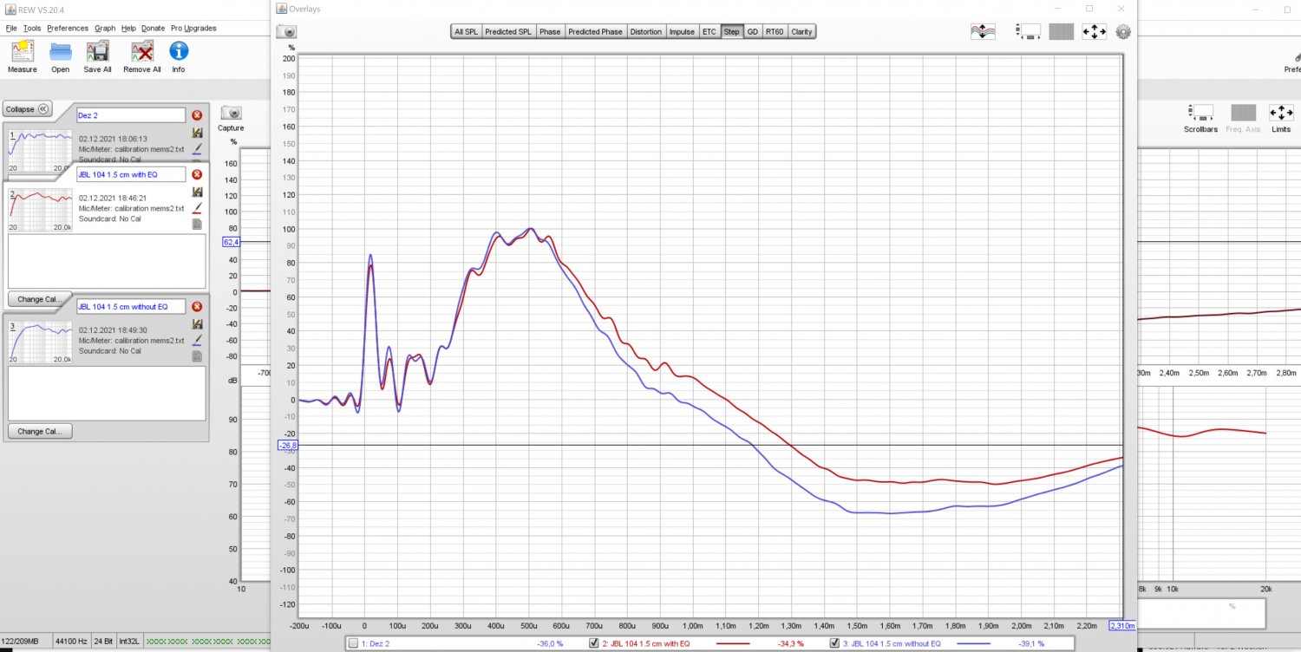
Task: Switch to the All SPL tab
Action: click(466, 32)
